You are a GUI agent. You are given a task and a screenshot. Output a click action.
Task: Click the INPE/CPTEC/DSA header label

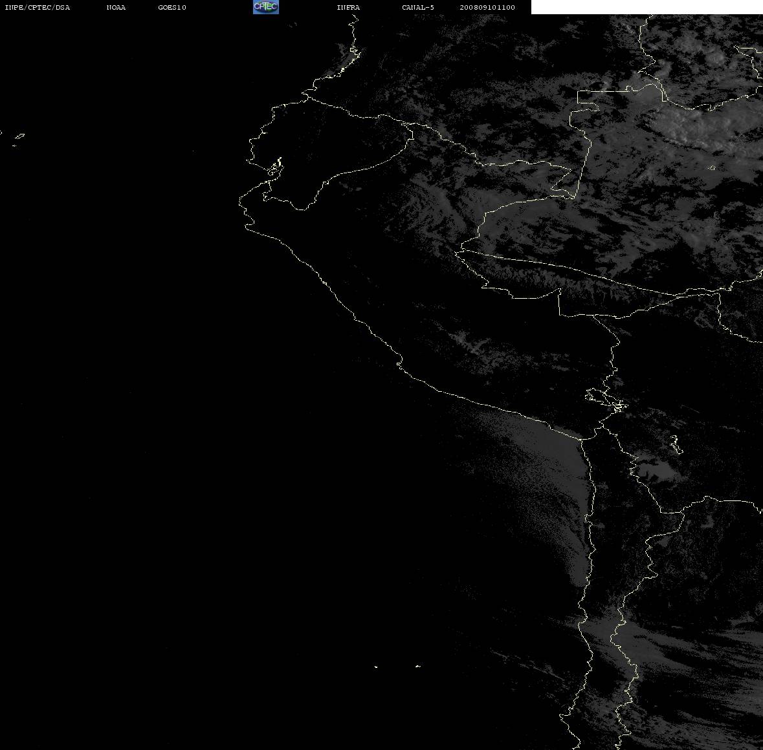(x=38, y=8)
